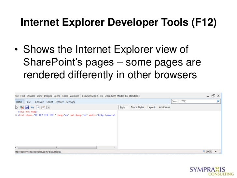The height and width of the screenshot is (178, 237).
Task: Click the edit pencil icon in toolbar
Action: point(43,108)
